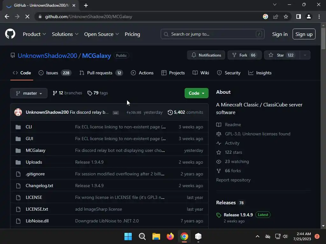This screenshot has width=326, height=244.
Task: Open taskbar Search icon
Action: coord(142,236)
